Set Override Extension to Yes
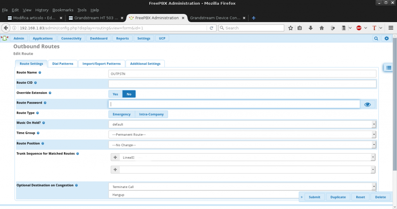The width and height of the screenshot is (397, 209). click(115, 94)
